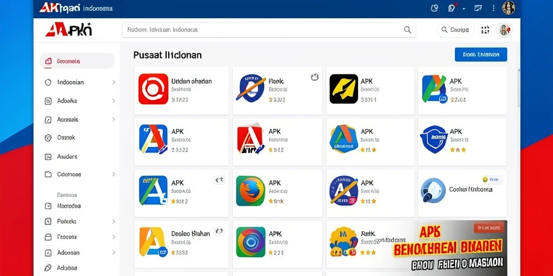This screenshot has height=276, width=553.
Task: Click the icon left of Adoaika in the sidebar
Action: 48,101
